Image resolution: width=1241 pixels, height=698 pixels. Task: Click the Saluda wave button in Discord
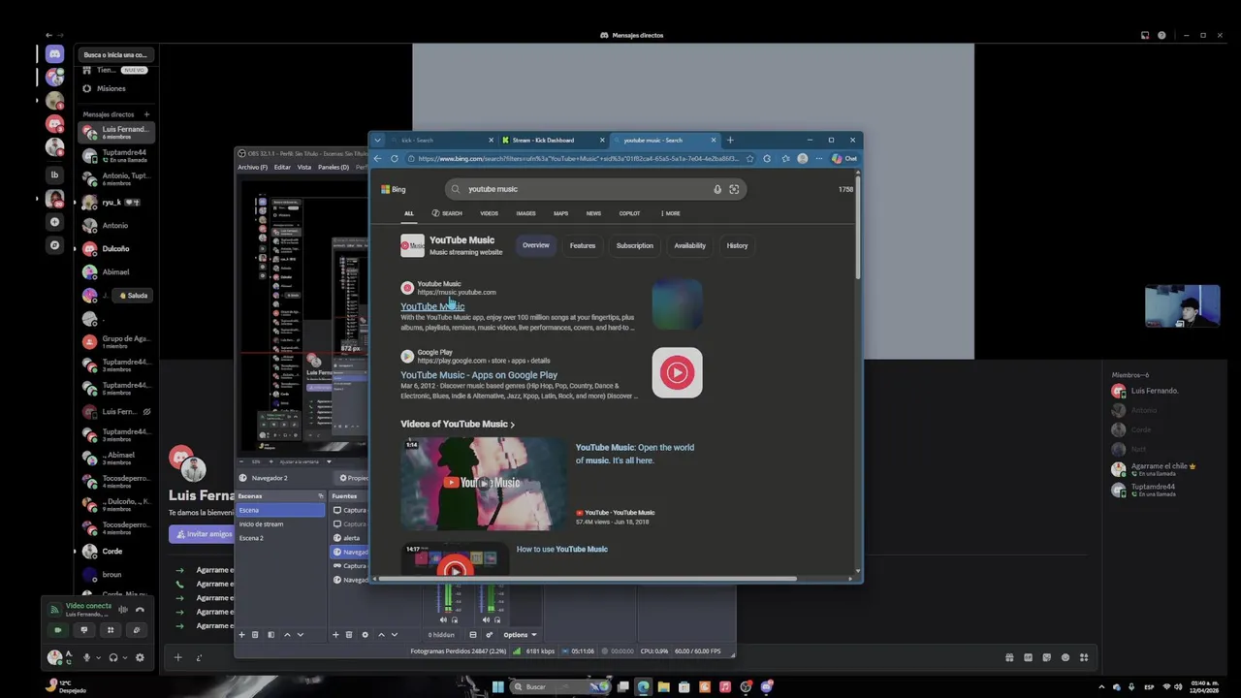[x=133, y=296]
